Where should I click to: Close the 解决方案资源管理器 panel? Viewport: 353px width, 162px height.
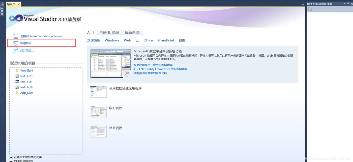(x=351, y=4)
